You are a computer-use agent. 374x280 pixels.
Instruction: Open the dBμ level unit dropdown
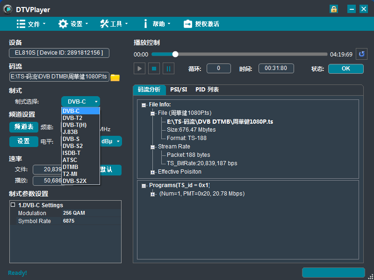pyautogui.click(x=111, y=141)
